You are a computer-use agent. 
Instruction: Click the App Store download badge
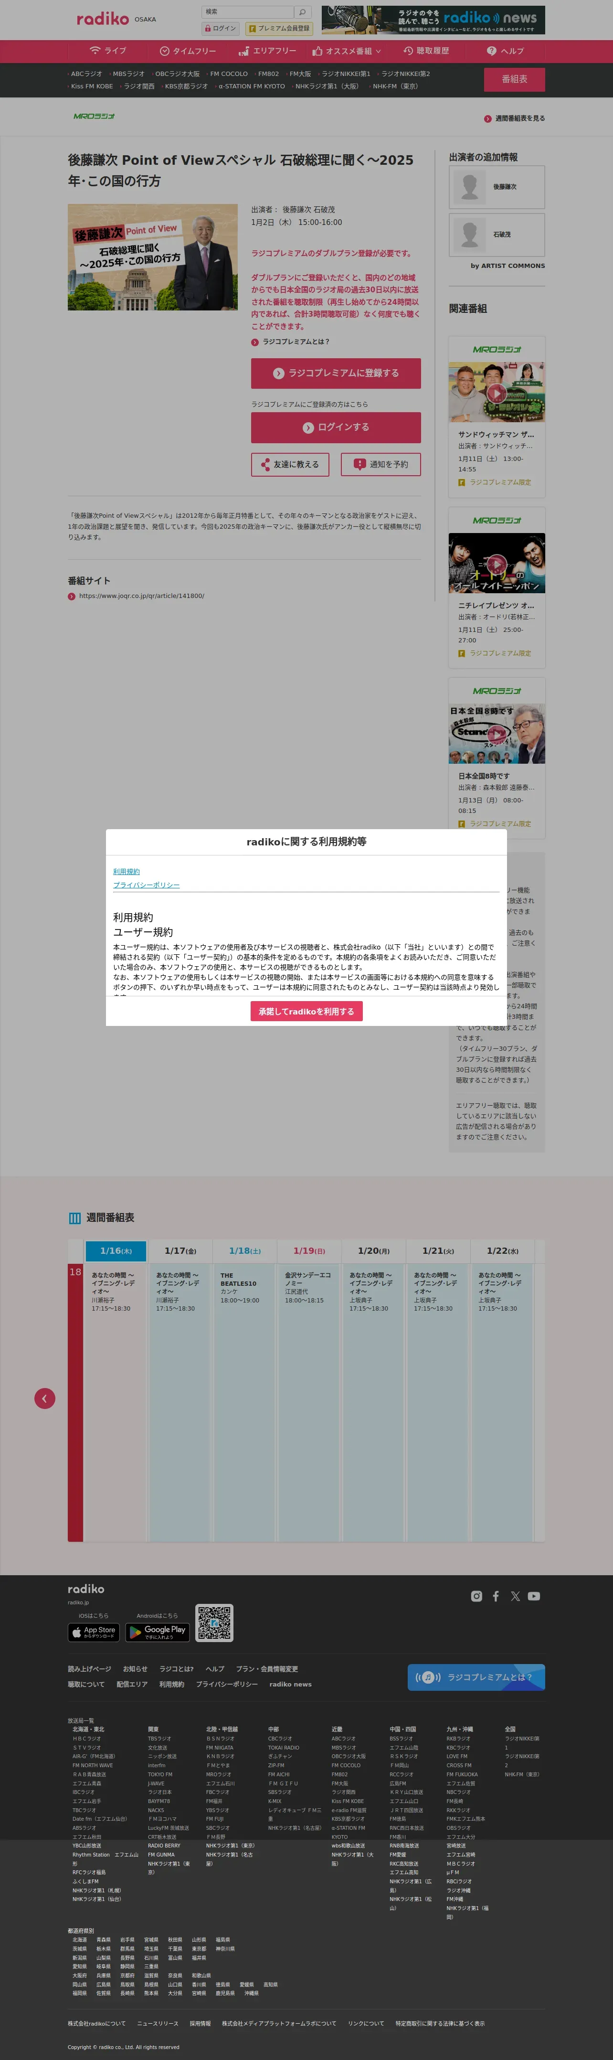point(94,1632)
